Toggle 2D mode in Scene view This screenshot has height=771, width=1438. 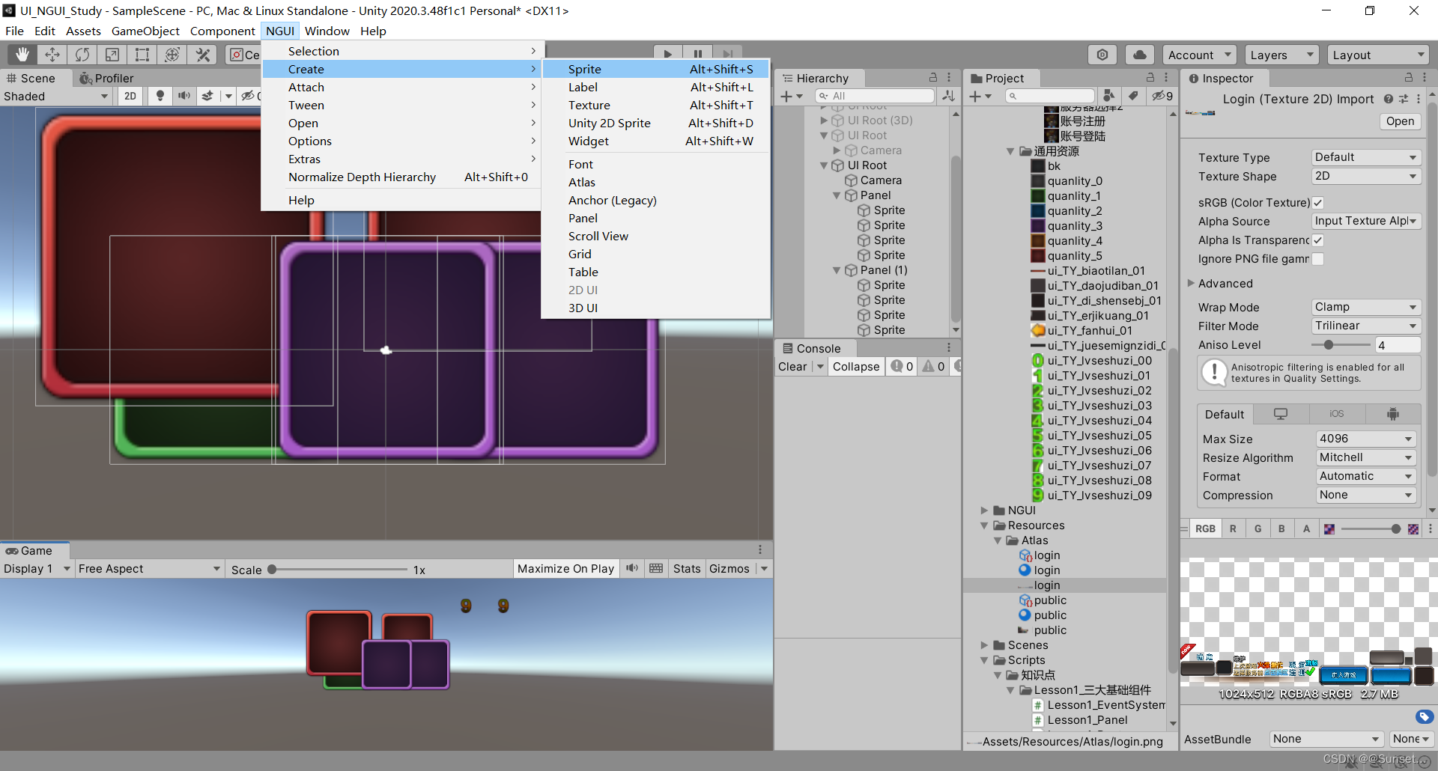[130, 96]
